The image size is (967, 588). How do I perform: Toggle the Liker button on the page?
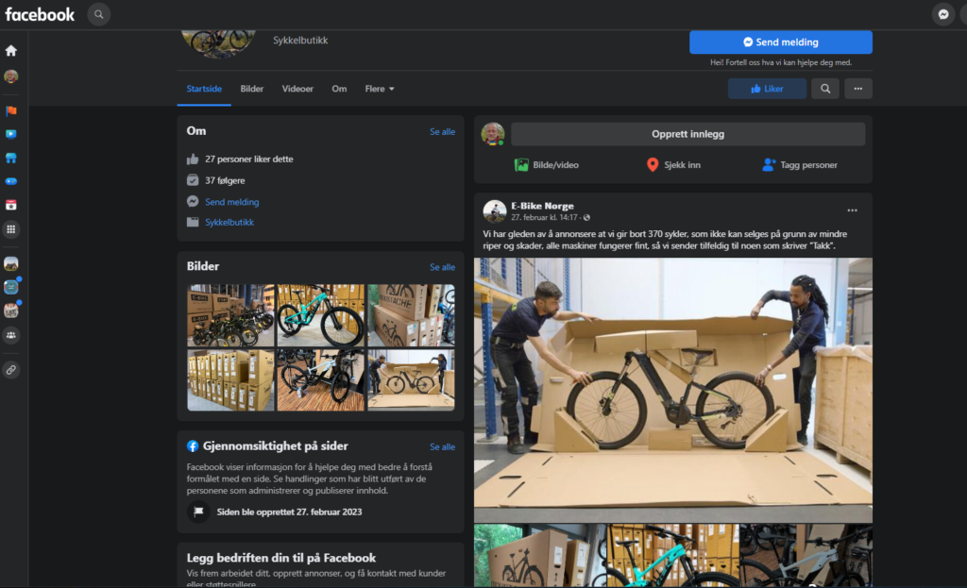(767, 89)
